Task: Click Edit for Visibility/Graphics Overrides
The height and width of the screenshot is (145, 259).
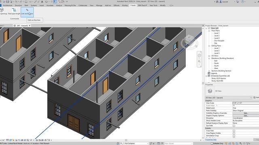Action: (246, 113)
